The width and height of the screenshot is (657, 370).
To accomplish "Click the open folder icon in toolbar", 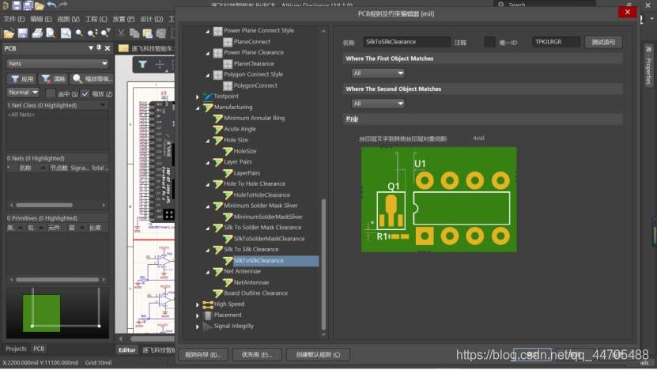I will (9, 33).
